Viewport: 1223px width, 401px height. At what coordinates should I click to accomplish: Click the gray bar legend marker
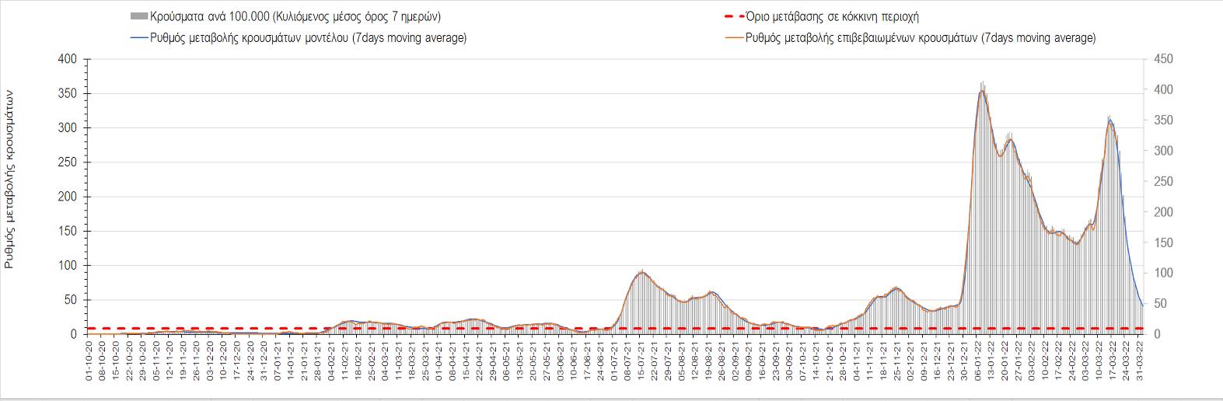tap(139, 17)
